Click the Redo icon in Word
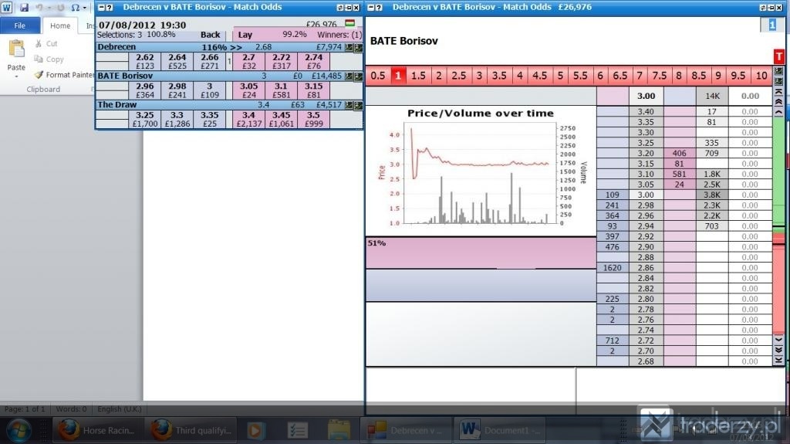Viewport: 790px width, 444px height. pos(60,8)
